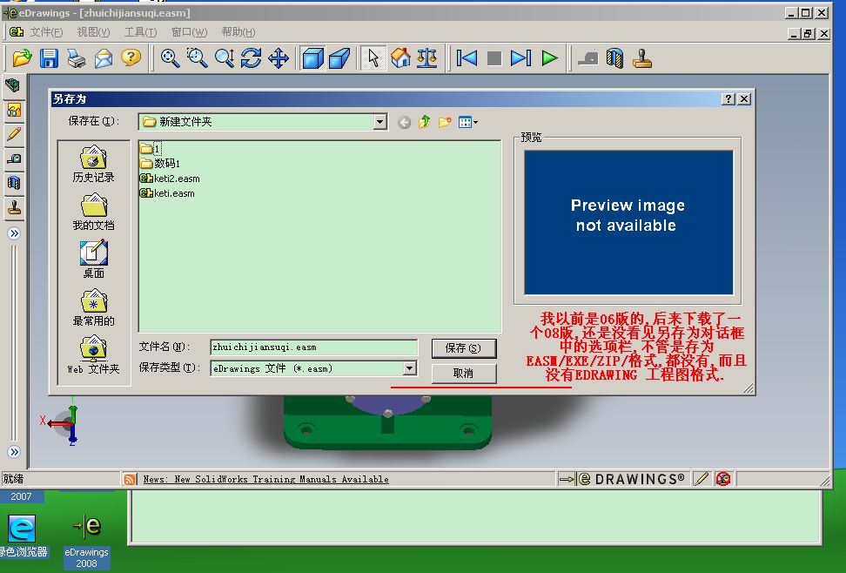The image size is (846, 573).
Task: Select the arrow pointer tool
Action: tap(373, 57)
